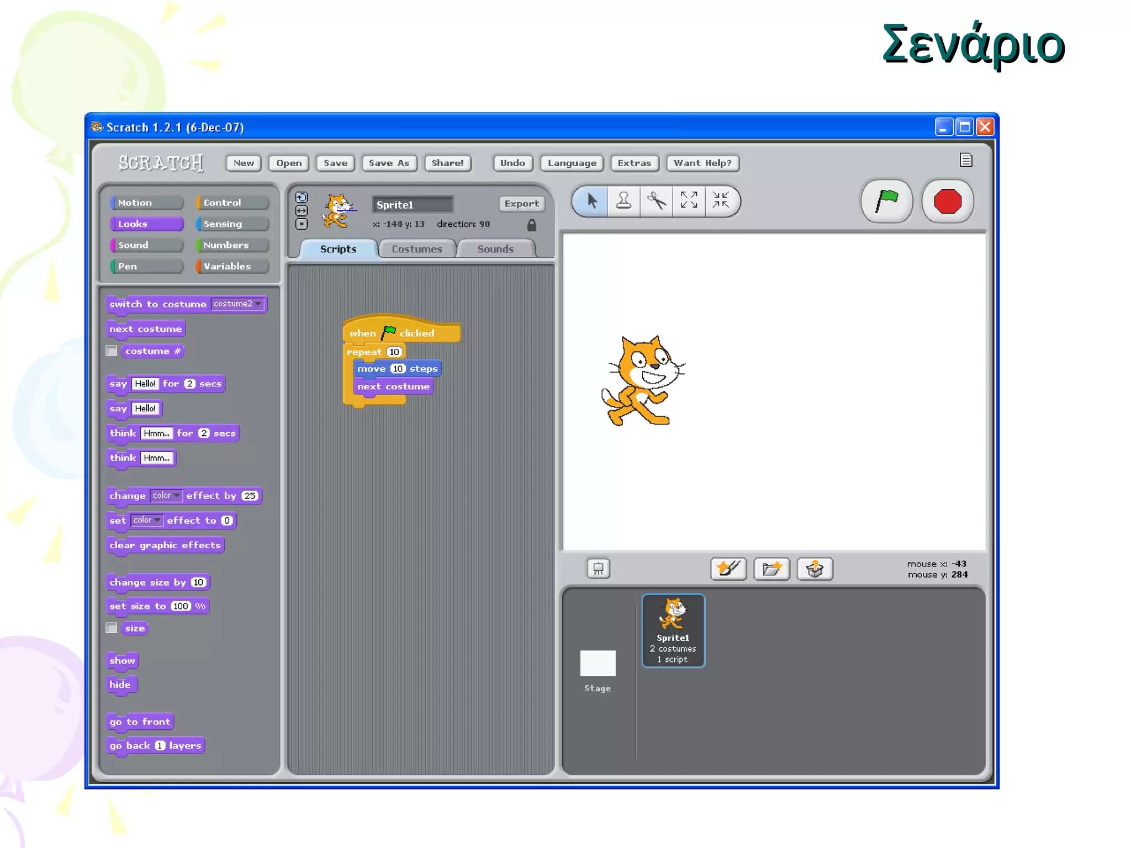Get a surprise sprite from the box icon
Image resolution: width=1131 pixels, height=848 pixels.
coord(815,569)
